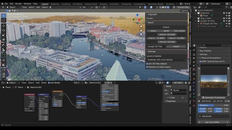Activate the 3D Cursor tool

[x=4, y=21]
